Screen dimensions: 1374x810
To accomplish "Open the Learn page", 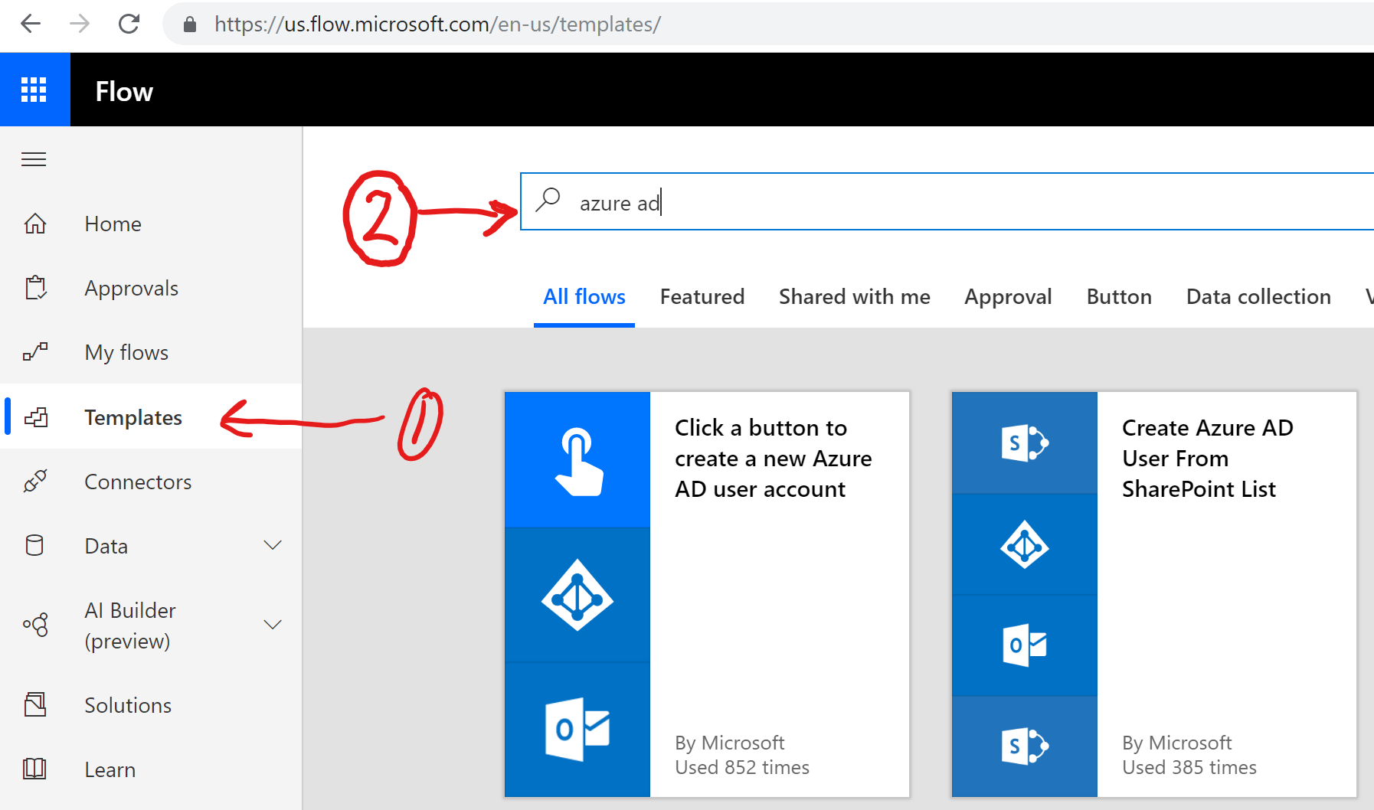I will (x=110, y=769).
